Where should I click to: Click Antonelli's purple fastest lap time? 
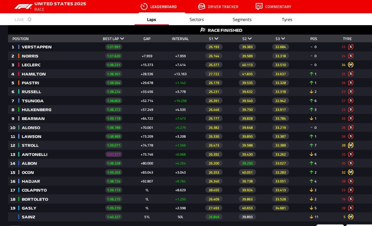pyautogui.click(x=113, y=154)
